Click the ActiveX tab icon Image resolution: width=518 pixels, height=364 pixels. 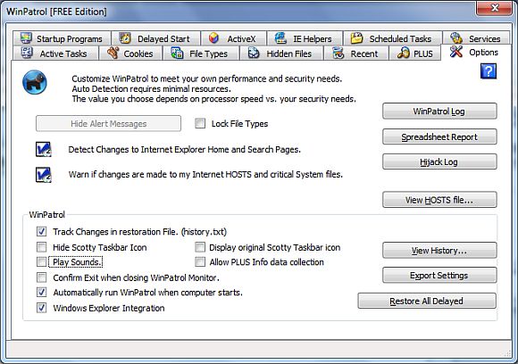pyautogui.click(x=213, y=38)
